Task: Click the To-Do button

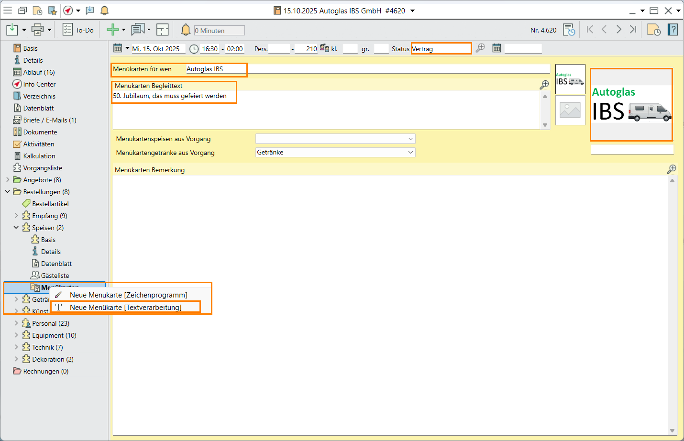Action: 78,30
